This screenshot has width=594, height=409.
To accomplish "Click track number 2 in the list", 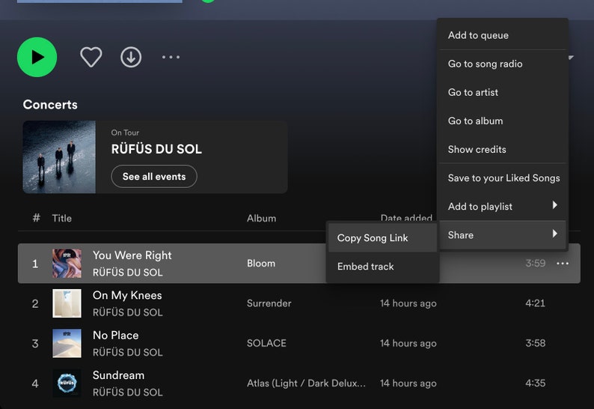I will point(35,303).
